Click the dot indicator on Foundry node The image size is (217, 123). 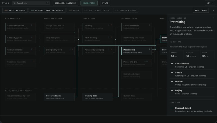tap(111, 25)
